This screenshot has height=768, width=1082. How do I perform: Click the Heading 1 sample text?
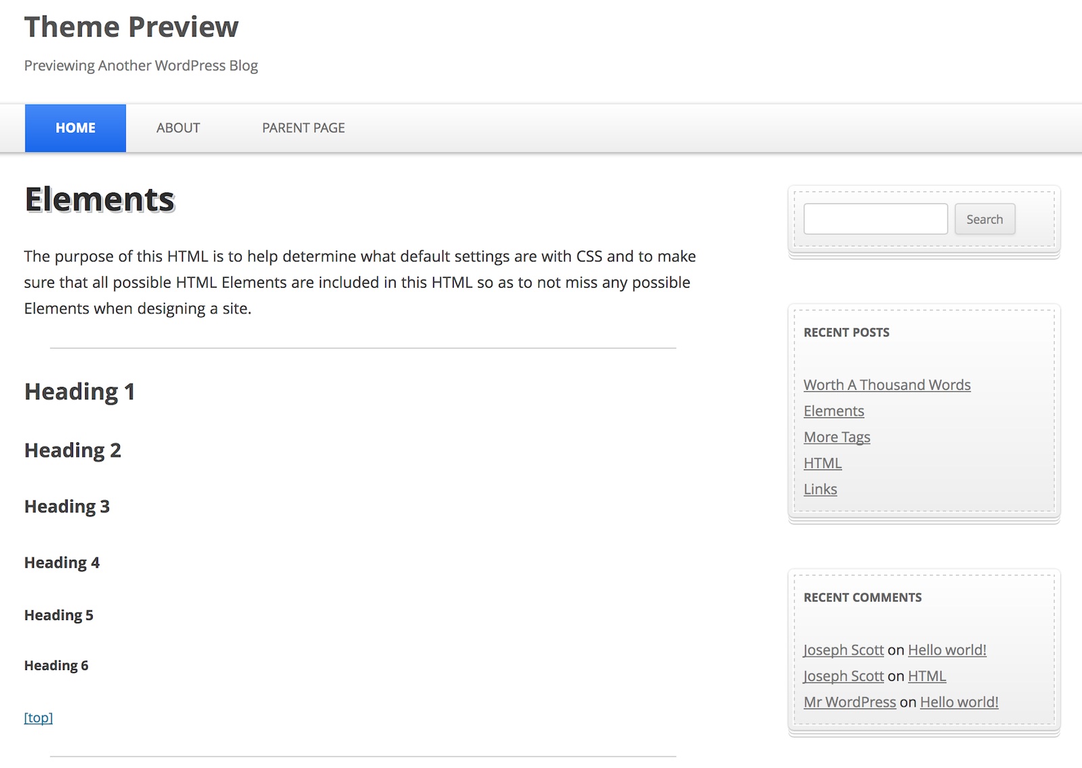[80, 392]
